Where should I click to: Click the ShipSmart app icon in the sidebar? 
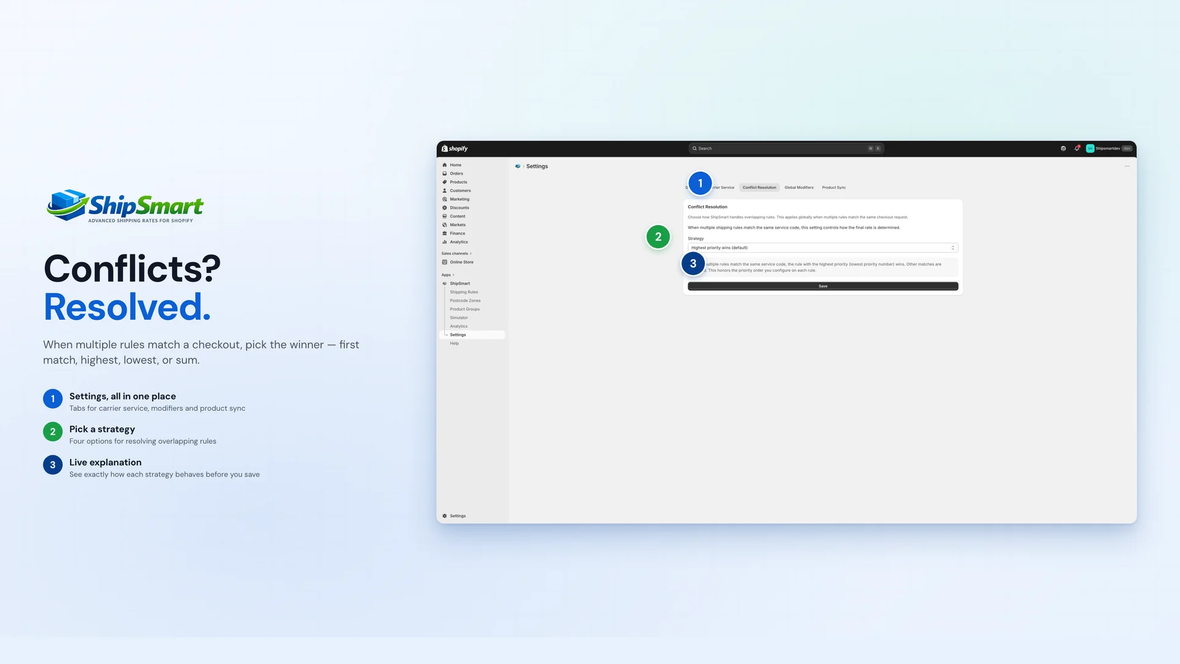[444, 283]
